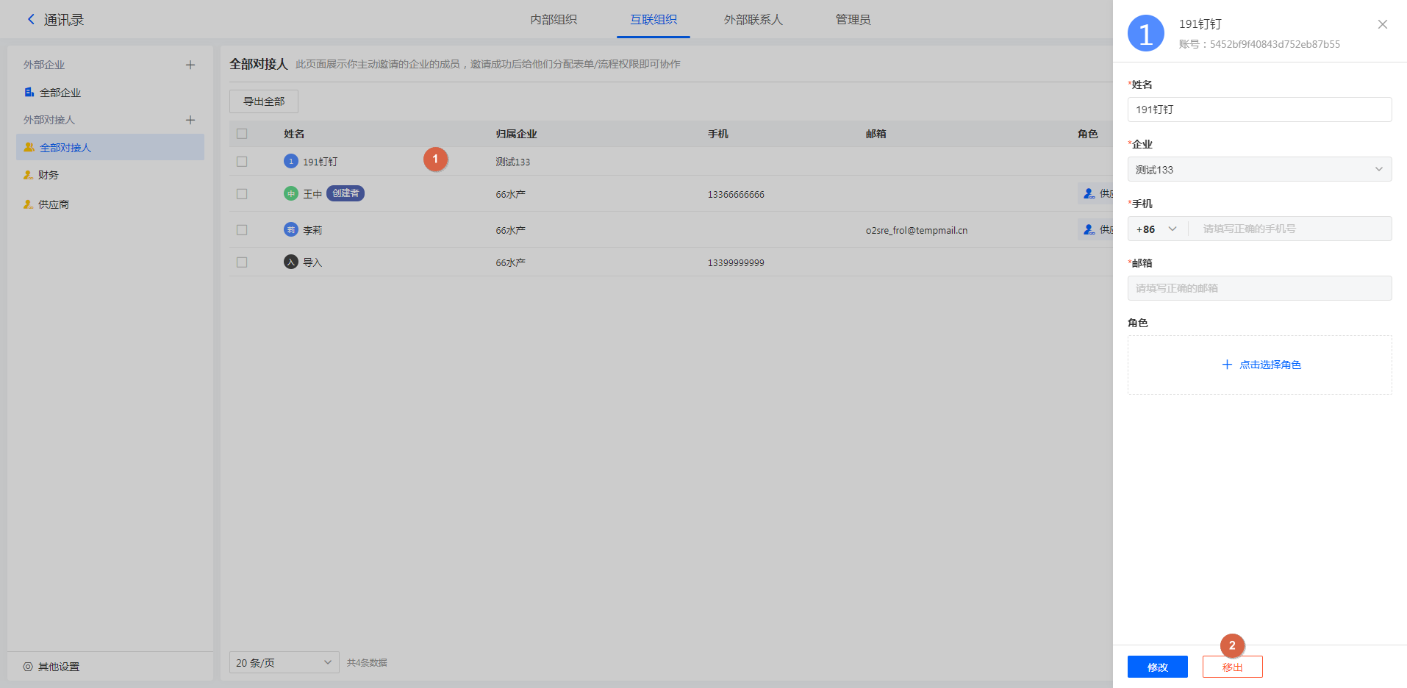This screenshot has height=688, width=1407.
Task: Click the avatar icon for 李莉
Action: point(291,230)
